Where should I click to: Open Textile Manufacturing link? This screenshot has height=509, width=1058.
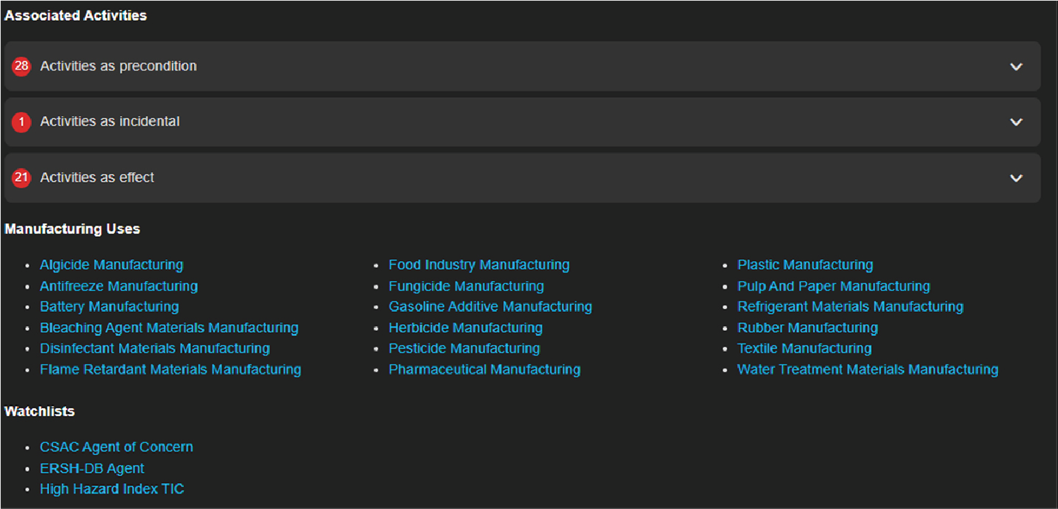(805, 348)
